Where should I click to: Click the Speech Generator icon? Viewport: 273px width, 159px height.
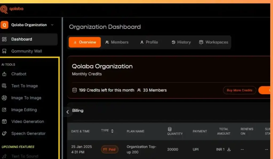(x=4, y=134)
